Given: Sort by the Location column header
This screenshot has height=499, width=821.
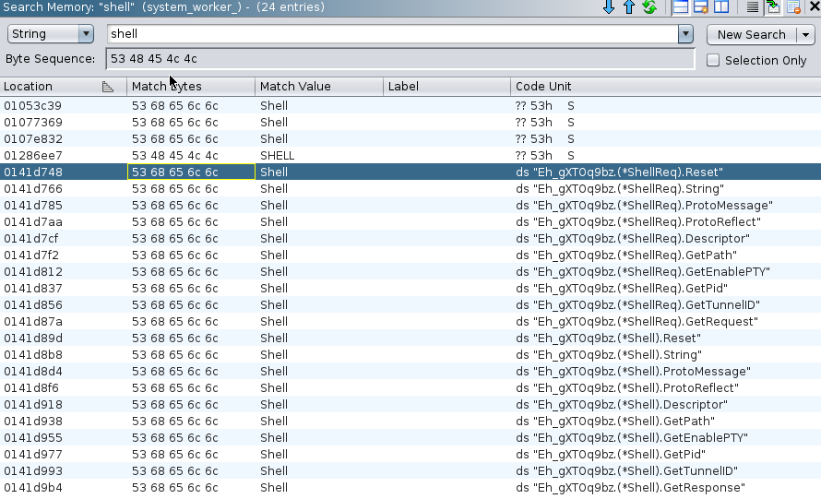Looking at the screenshot, I should 63,87.
